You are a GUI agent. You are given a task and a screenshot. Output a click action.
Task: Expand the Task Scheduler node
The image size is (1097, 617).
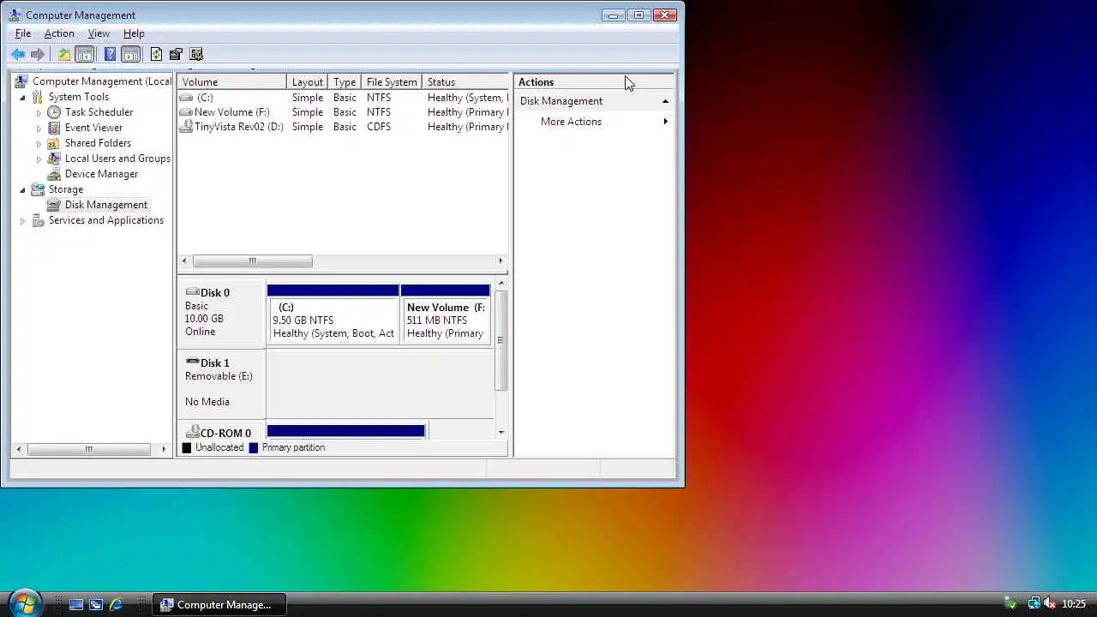pos(39,112)
